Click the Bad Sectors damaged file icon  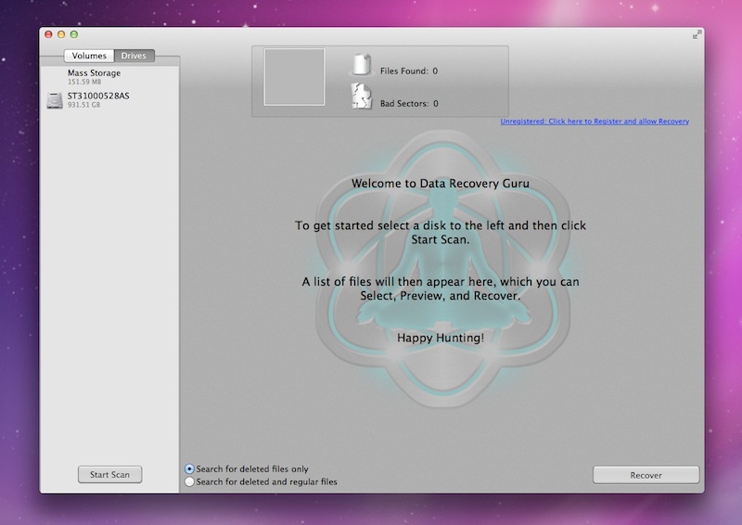coord(361,97)
